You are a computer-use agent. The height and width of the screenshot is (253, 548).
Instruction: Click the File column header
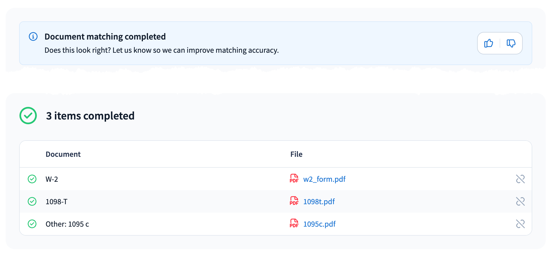[296, 154]
